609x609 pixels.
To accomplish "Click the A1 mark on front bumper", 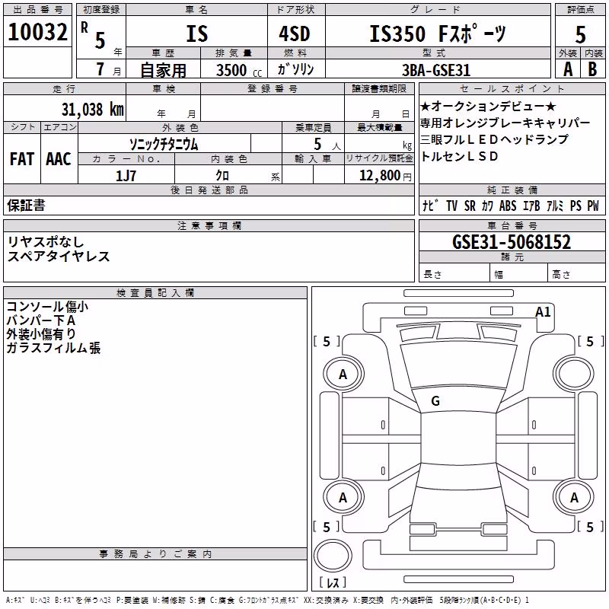I will [543, 312].
